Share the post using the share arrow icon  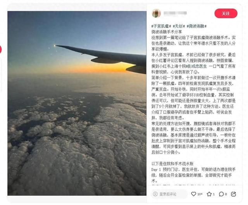pos(233,194)
